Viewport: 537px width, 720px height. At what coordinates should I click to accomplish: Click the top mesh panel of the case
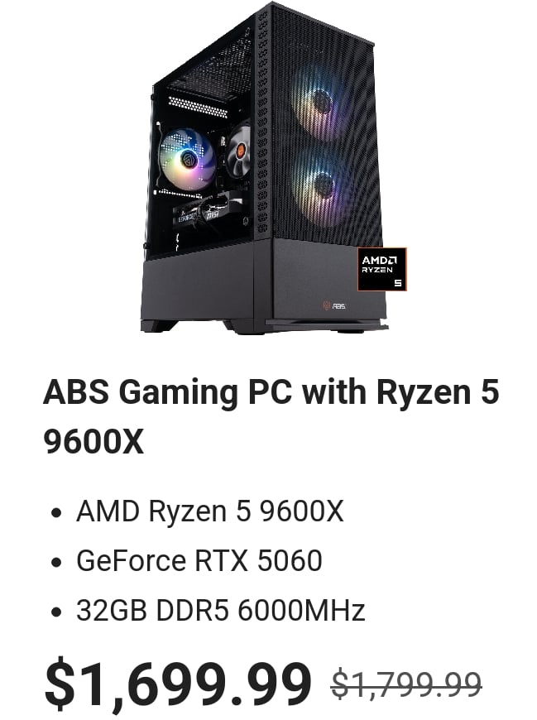209,58
